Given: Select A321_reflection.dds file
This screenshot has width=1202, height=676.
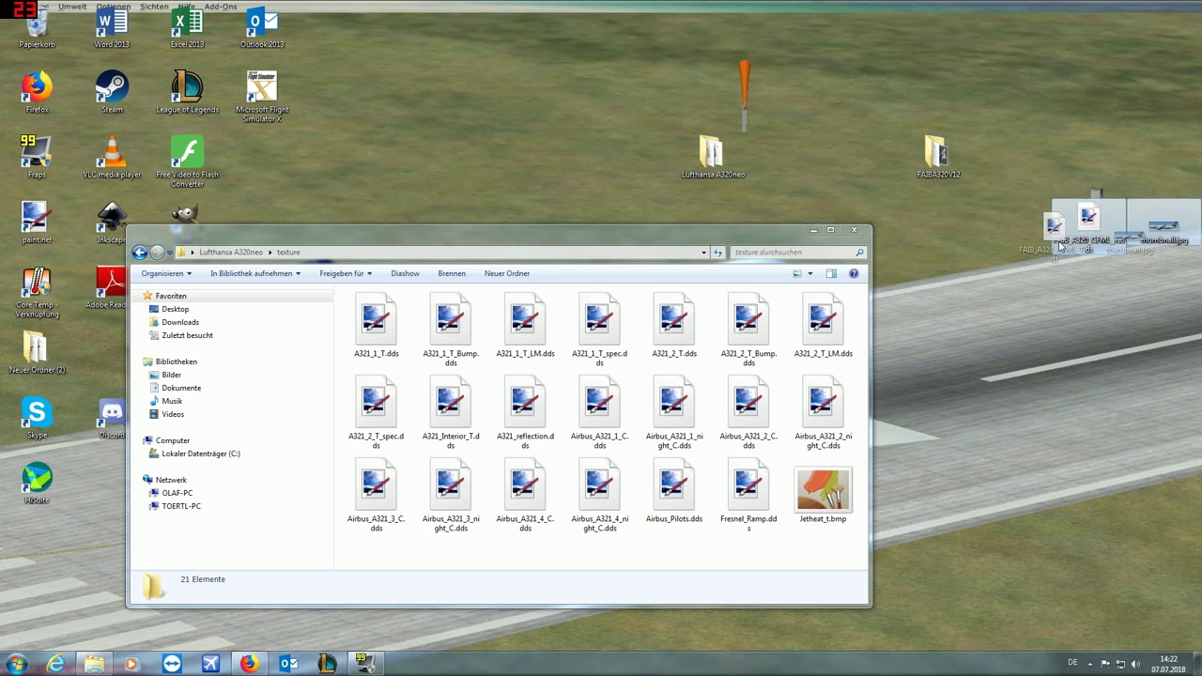Looking at the screenshot, I should 525,412.
